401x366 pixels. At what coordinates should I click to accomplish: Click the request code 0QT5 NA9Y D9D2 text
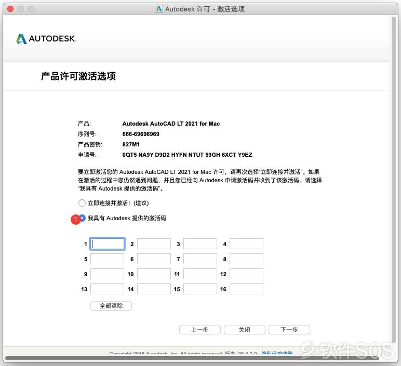(187, 155)
